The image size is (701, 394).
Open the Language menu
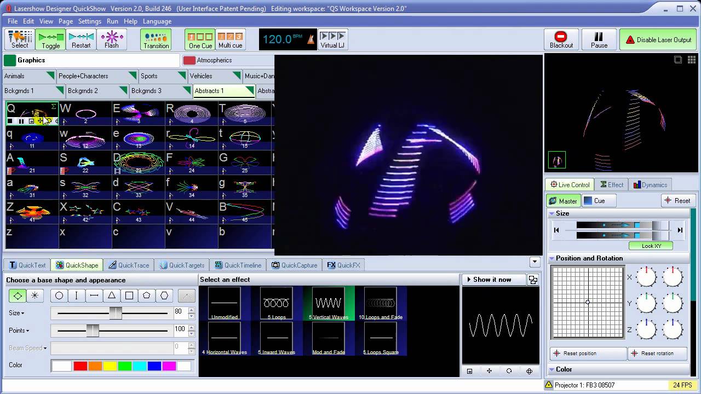(x=157, y=21)
